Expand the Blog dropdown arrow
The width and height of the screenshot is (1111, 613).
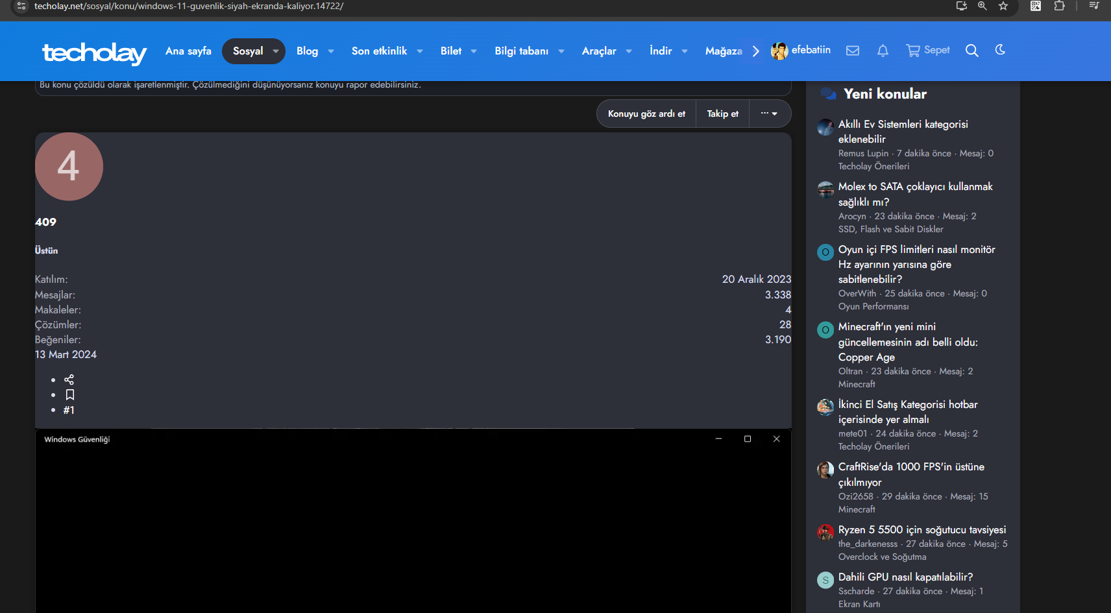coord(331,51)
